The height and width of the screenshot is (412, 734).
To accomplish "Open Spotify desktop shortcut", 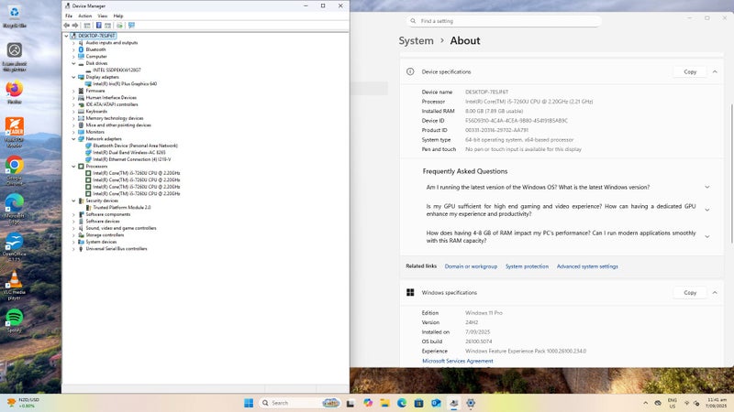I will click(x=14, y=317).
